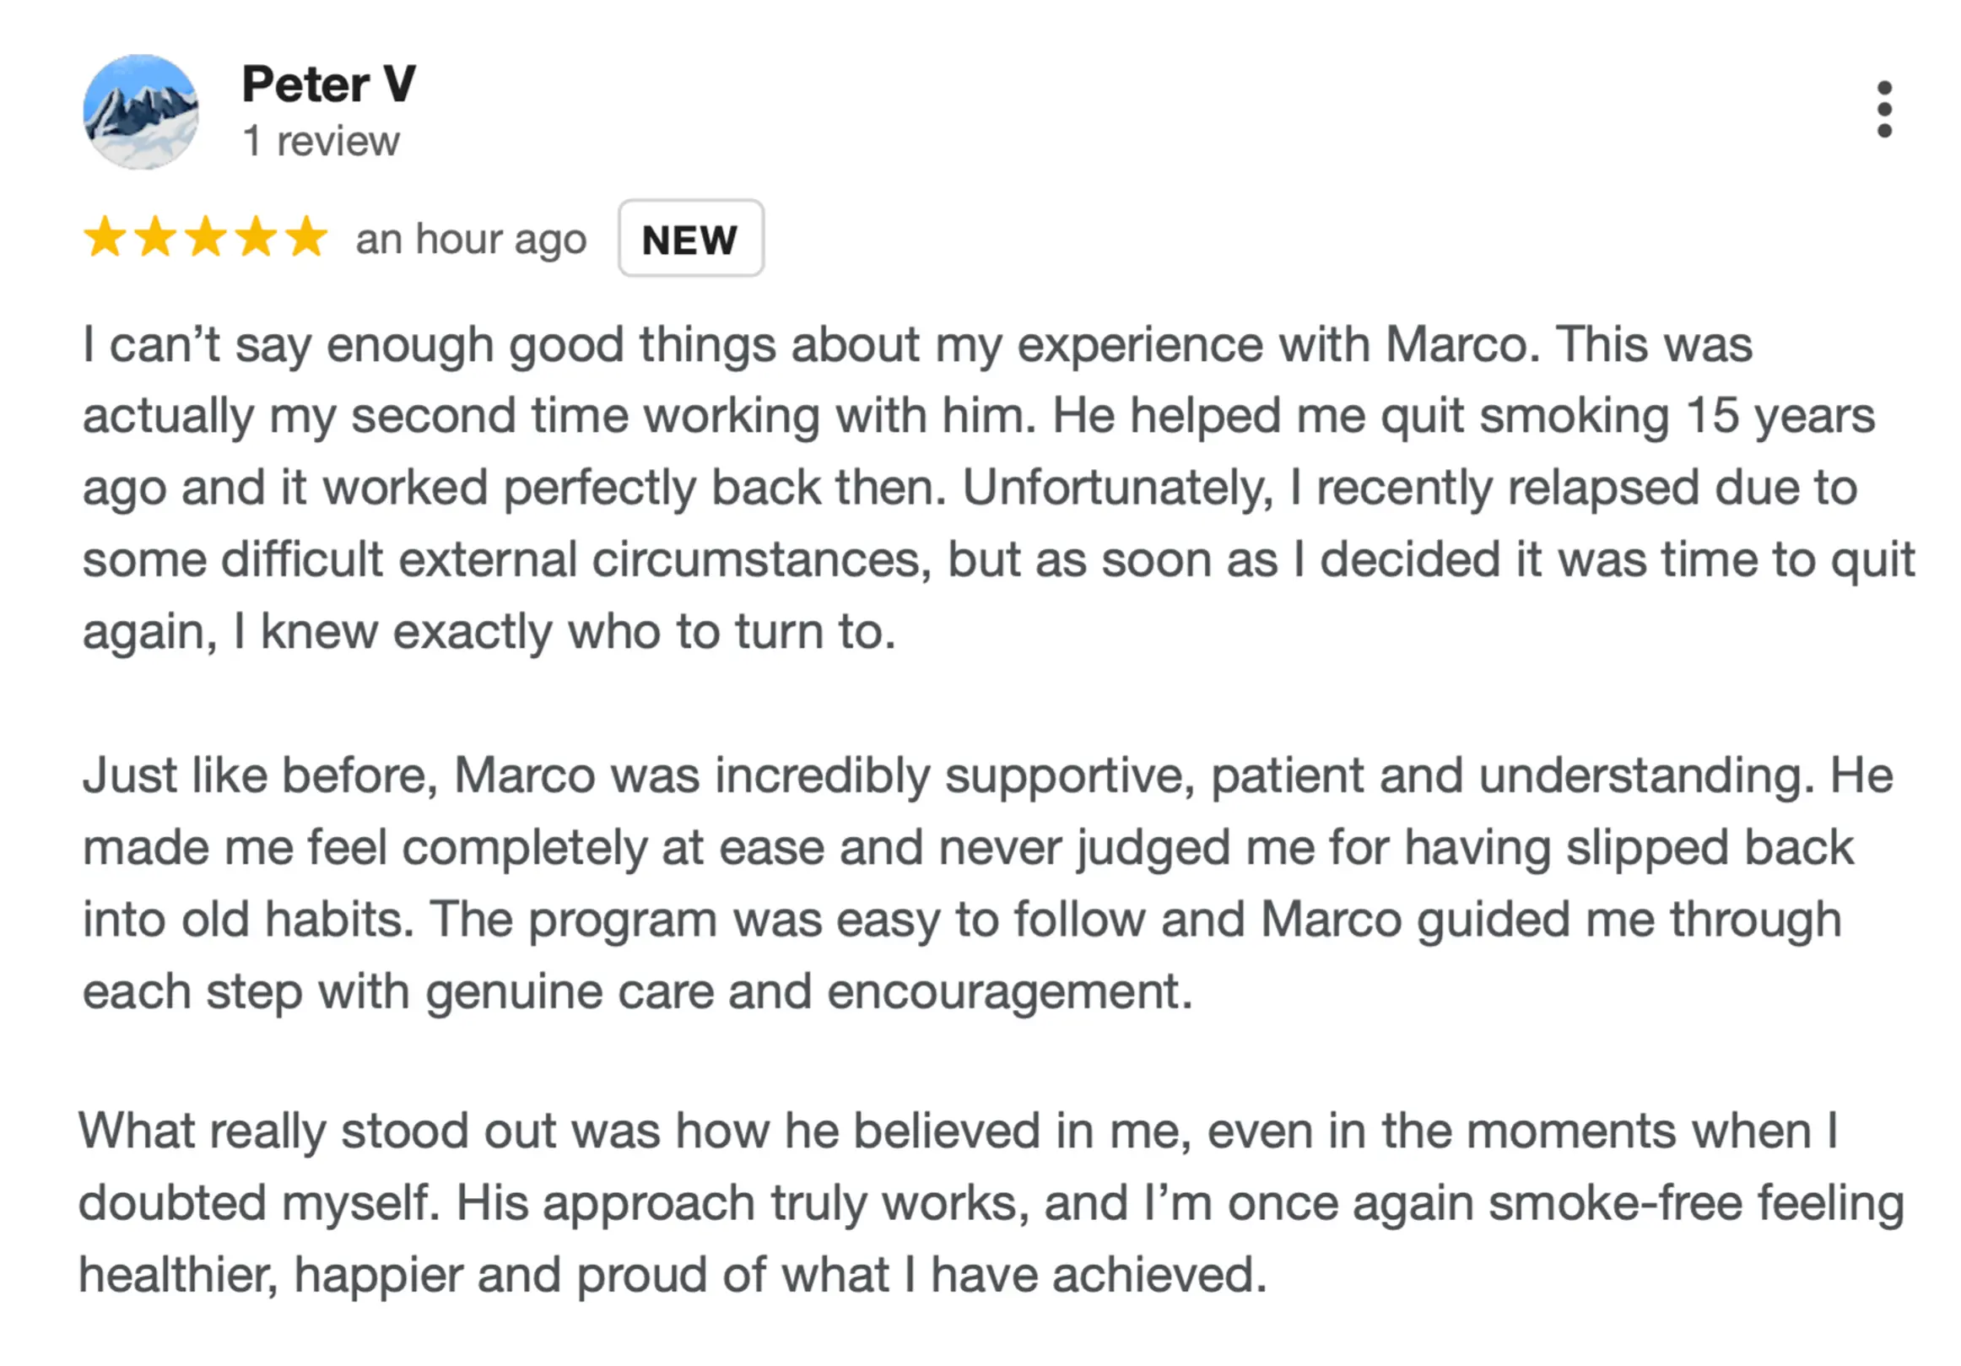Click the fifth yellow rating star
The height and width of the screenshot is (1366, 1961).
[305, 236]
